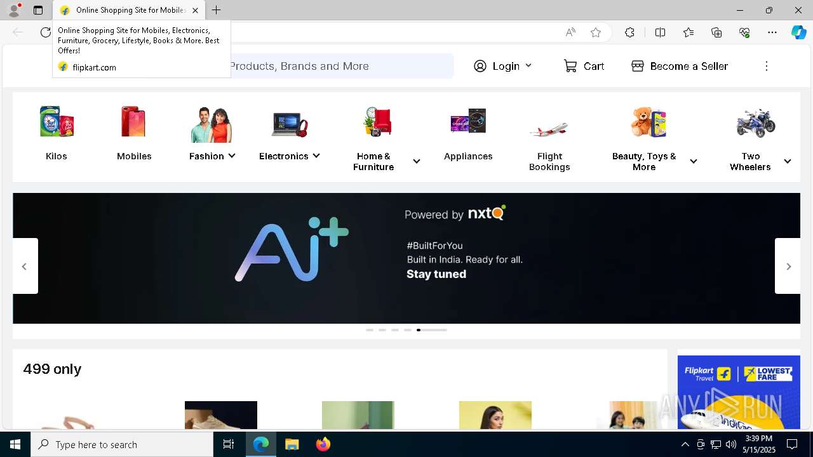Open the Collections icon in Edge toolbar
Viewport: 813px width, 457px height.
[x=716, y=32]
